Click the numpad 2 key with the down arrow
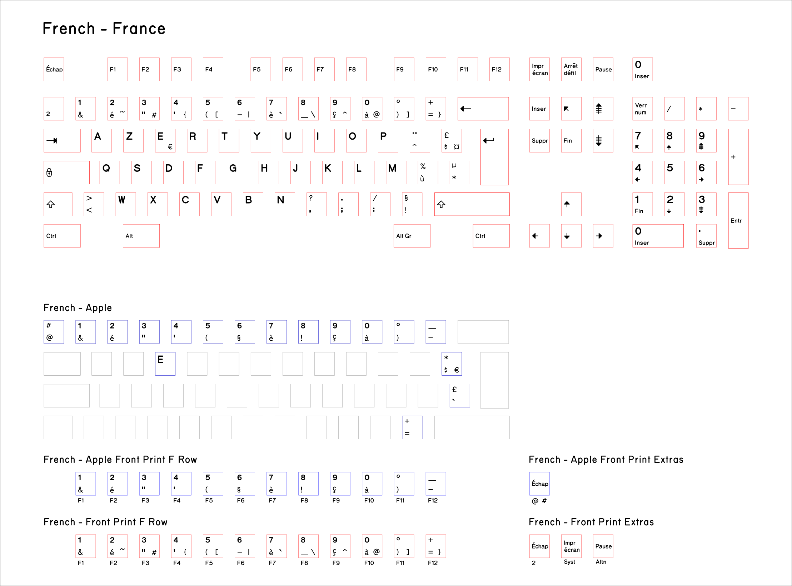Viewport: 792px width, 586px height. click(x=674, y=204)
